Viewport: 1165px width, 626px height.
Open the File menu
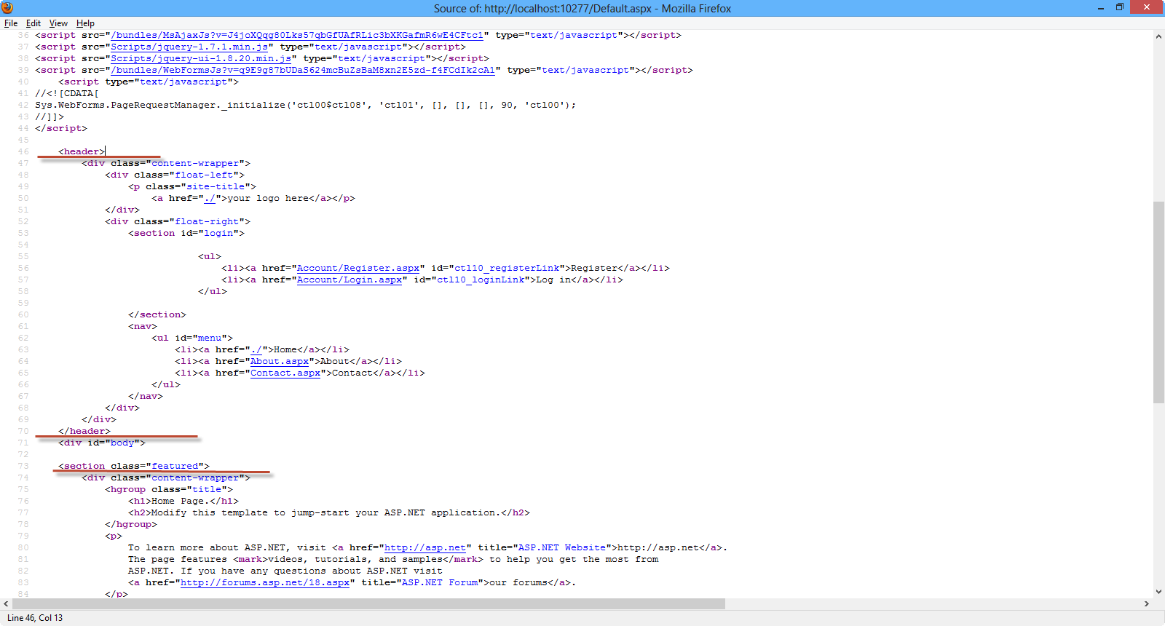point(11,23)
